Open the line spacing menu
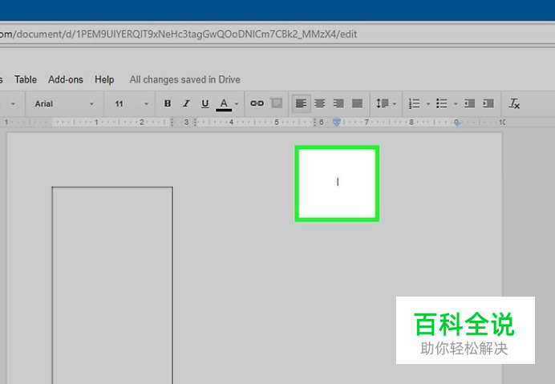 [386, 103]
